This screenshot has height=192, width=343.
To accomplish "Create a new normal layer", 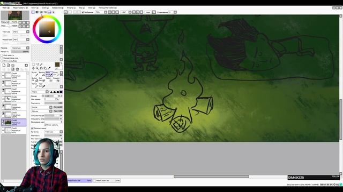I will pyautogui.click(x=4, y=65).
